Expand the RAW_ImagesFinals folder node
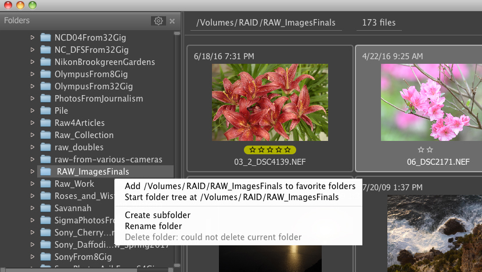Screen dimensions: 482x272 (x=33, y=172)
